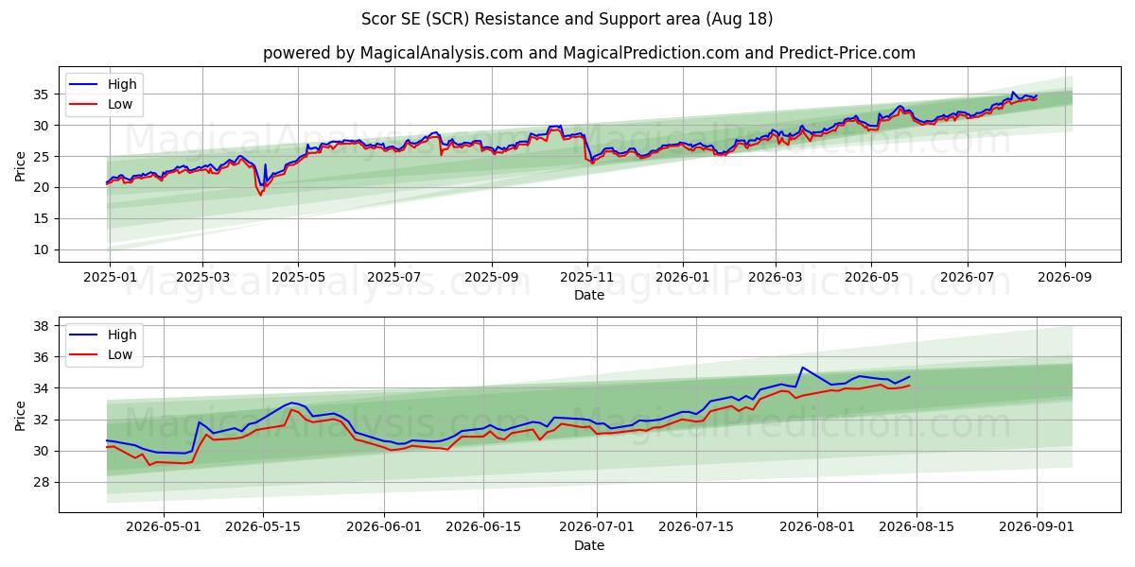Screen dimensions: 1135x567
Task: Click the '2026-07-15' date label on the bottom chart
Action: pyautogui.click(x=696, y=527)
